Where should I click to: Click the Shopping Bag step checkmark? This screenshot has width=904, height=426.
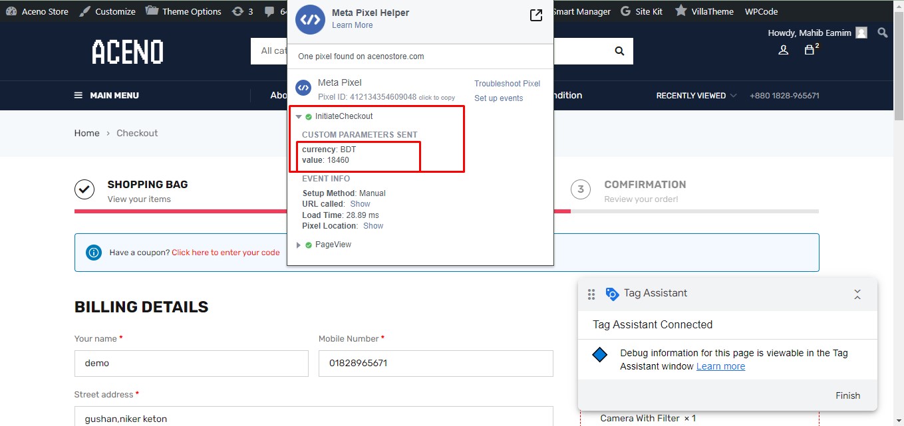(84, 189)
